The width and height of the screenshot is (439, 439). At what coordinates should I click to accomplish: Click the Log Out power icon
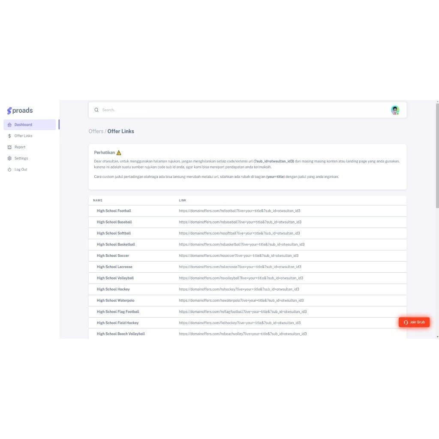[9, 170]
